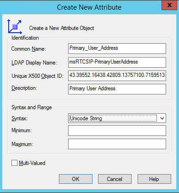Expand the Syntax dropdown arrow

(162, 118)
